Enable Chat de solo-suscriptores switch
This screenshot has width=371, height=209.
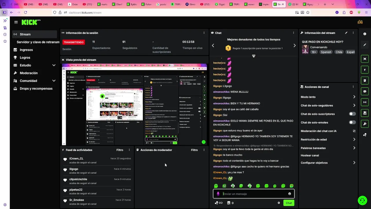pyautogui.click(x=352, y=114)
